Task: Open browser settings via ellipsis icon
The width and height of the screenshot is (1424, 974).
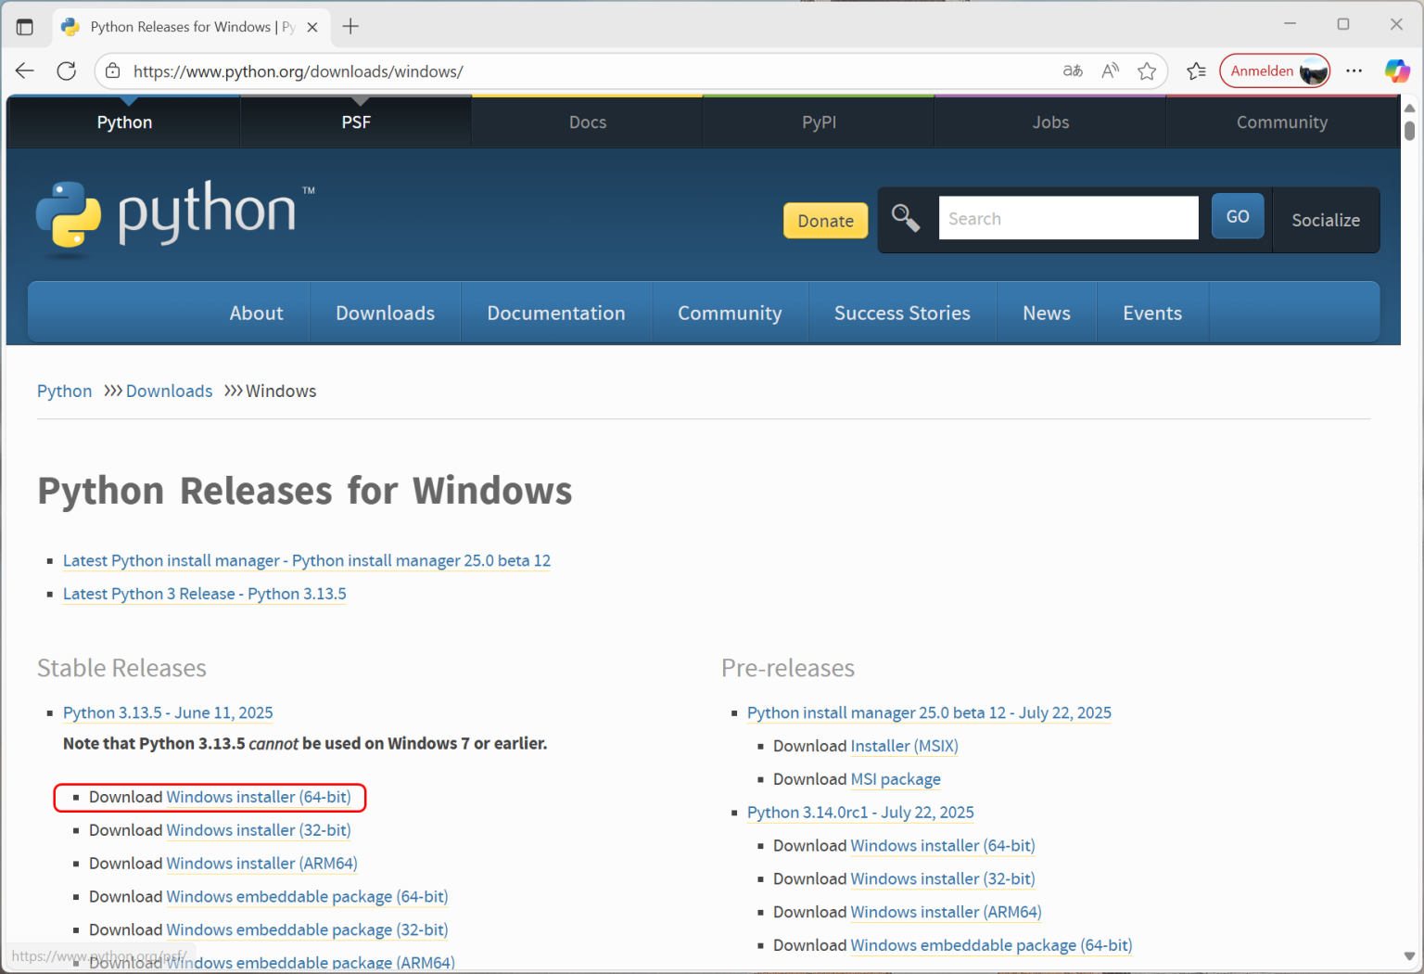Action: tap(1354, 70)
